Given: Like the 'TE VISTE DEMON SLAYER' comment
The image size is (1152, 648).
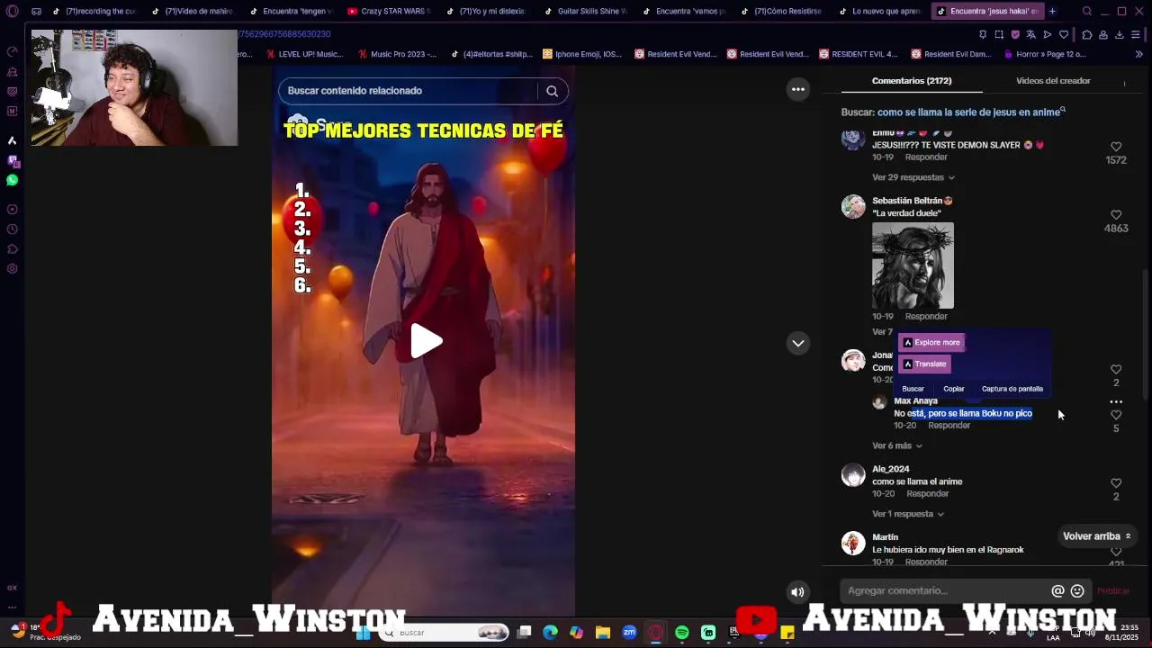Looking at the screenshot, I should tap(1116, 147).
